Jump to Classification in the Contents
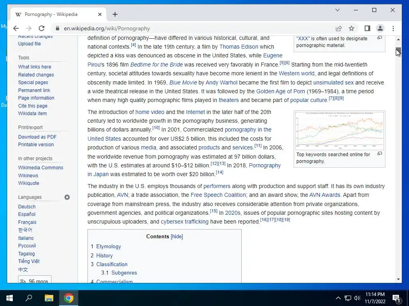This screenshot has height=306, width=409. coord(112,264)
